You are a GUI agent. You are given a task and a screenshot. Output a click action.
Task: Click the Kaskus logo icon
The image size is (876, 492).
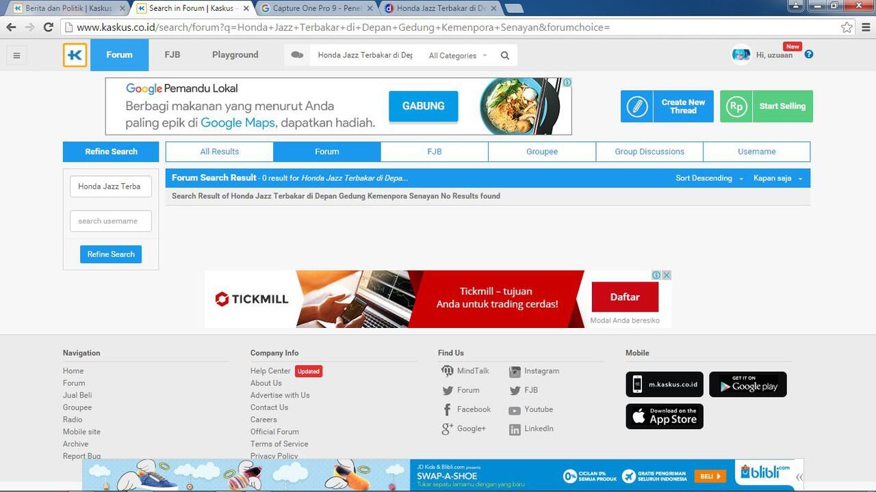75,55
